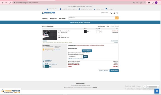
Task: Click the $118.98 total amount
Action: (115, 67)
